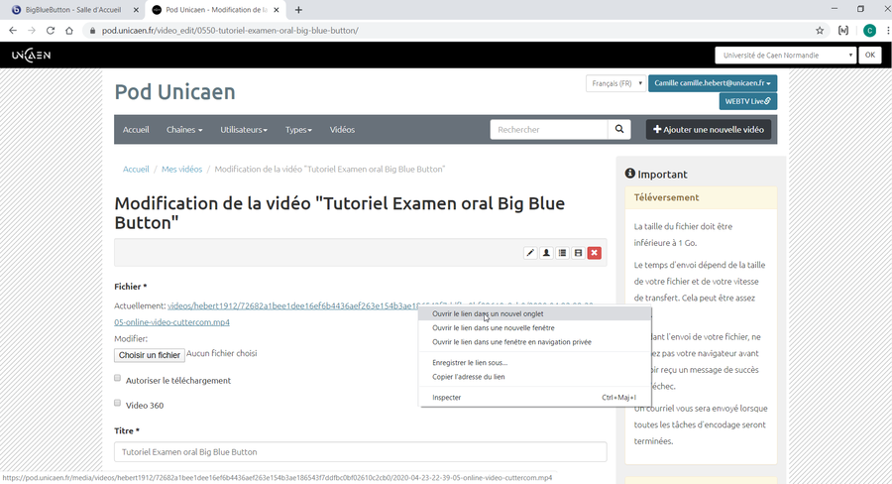
Task: Open the Français (FR) language selector
Action: coord(616,83)
